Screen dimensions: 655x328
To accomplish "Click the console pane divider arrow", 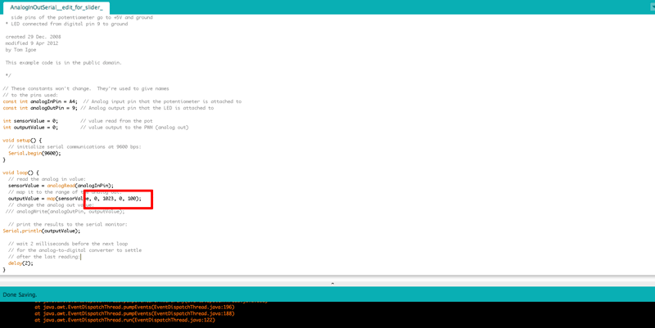I will pyautogui.click(x=332, y=283).
